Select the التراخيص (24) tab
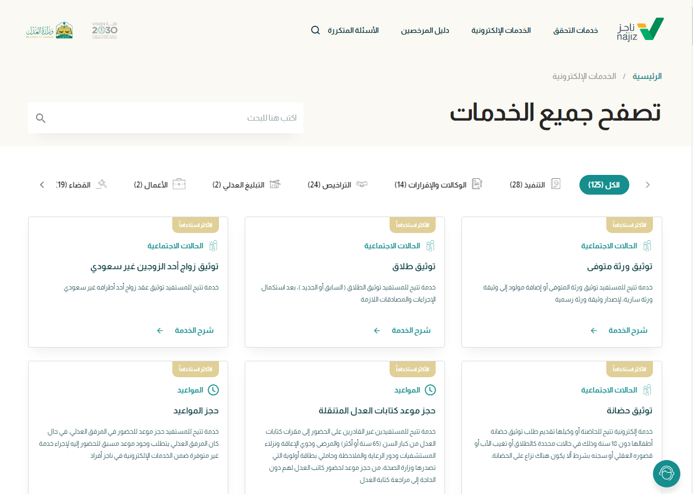Image resolution: width=693 pixels, height=494 pixels. point(337,185)
